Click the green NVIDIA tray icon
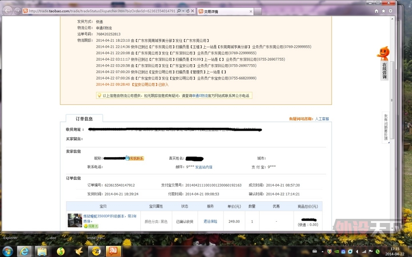The width and height of the screenshot is (412, 257). [336, 251]
